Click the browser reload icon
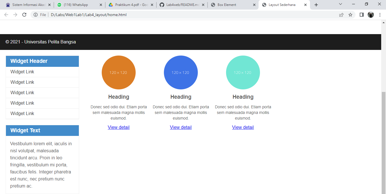Screen dimensions: 386x194 (24, 14)
